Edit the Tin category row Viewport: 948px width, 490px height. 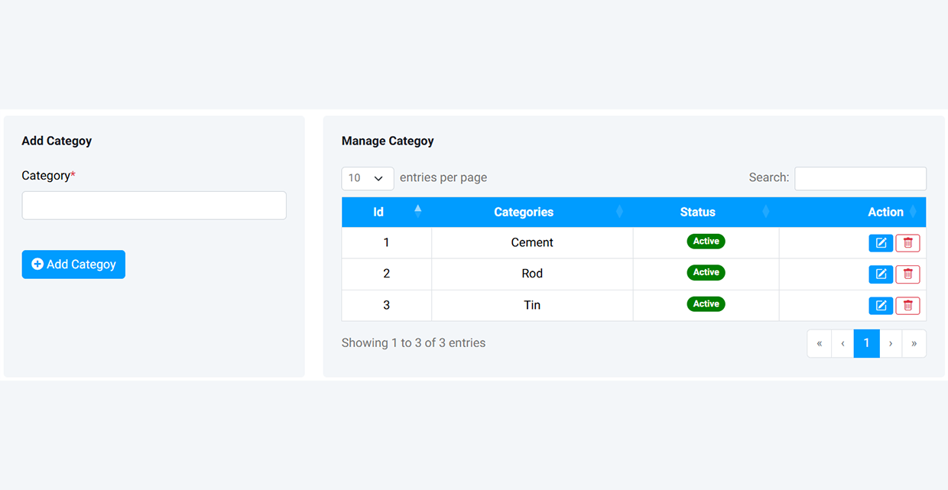pyautogui.click(x=881, y=306)
